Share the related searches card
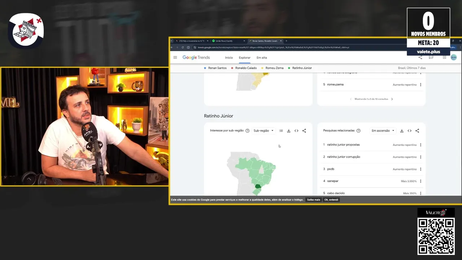The width and height of the screenshot is (462, 260). click(417, 131)
